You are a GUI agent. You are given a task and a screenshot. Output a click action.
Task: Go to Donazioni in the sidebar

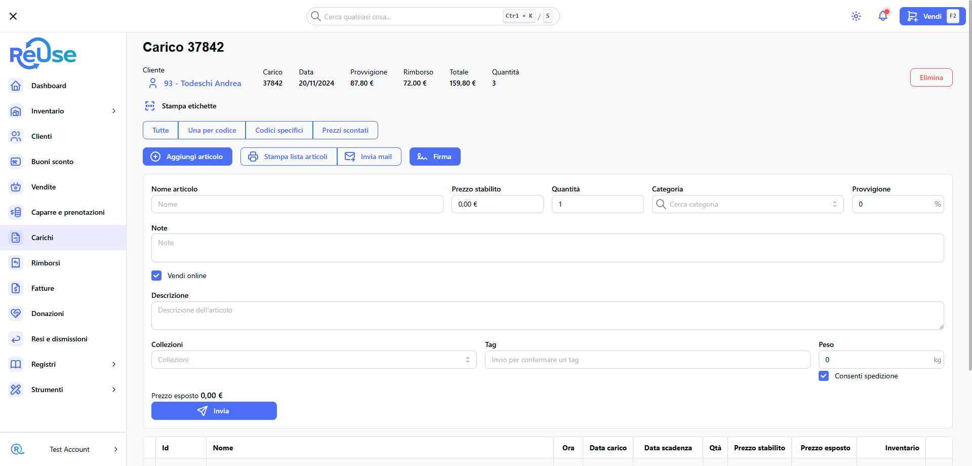click(48, 314)
